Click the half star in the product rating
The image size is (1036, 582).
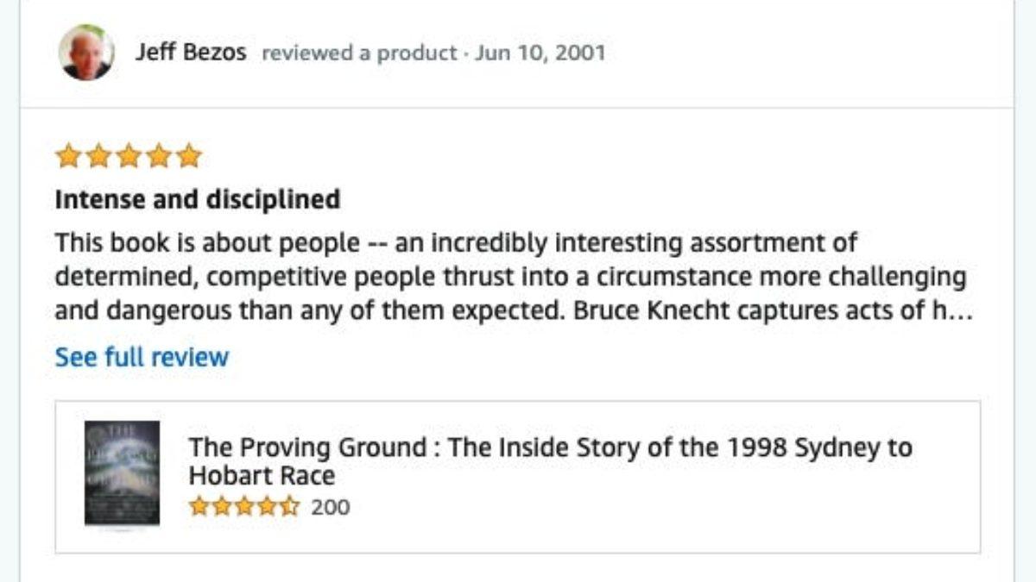[291, 506]
